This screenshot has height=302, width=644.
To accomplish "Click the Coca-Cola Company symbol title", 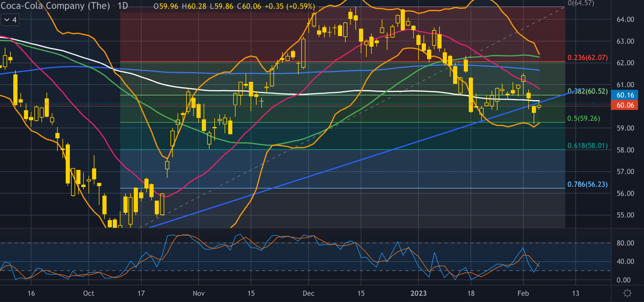I will pyautogui.click(x=55, y=6).
